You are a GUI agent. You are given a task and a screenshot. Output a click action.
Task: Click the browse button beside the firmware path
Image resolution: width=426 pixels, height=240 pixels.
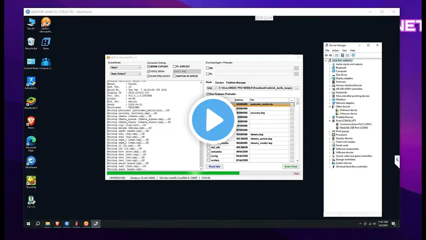click(297, 88)
